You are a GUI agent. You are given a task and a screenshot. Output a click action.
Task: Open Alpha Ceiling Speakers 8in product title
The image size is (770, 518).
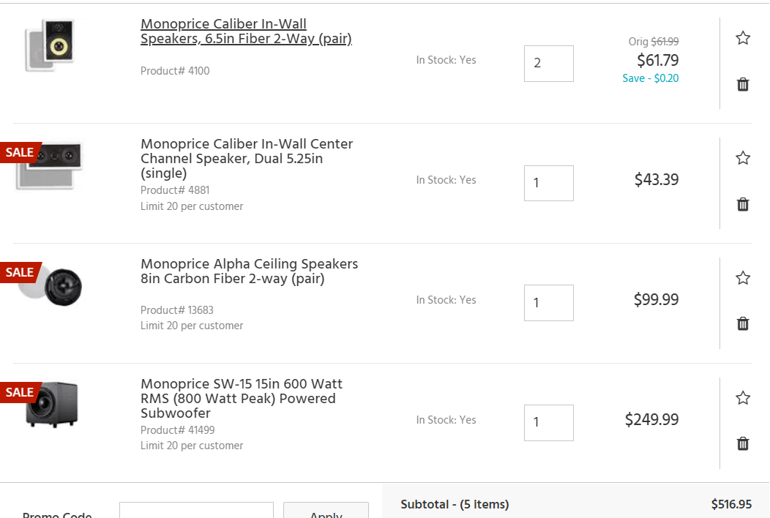pos(249,271)
